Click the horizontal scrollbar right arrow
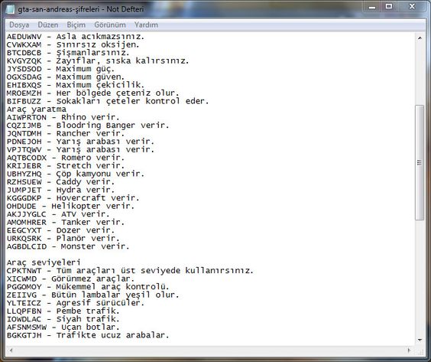The height and width of the screenshot is (362, 431). 410,351
